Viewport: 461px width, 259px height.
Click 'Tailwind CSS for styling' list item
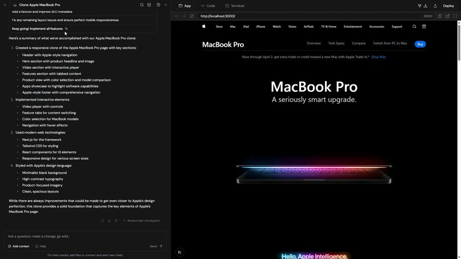pos(40,146)
